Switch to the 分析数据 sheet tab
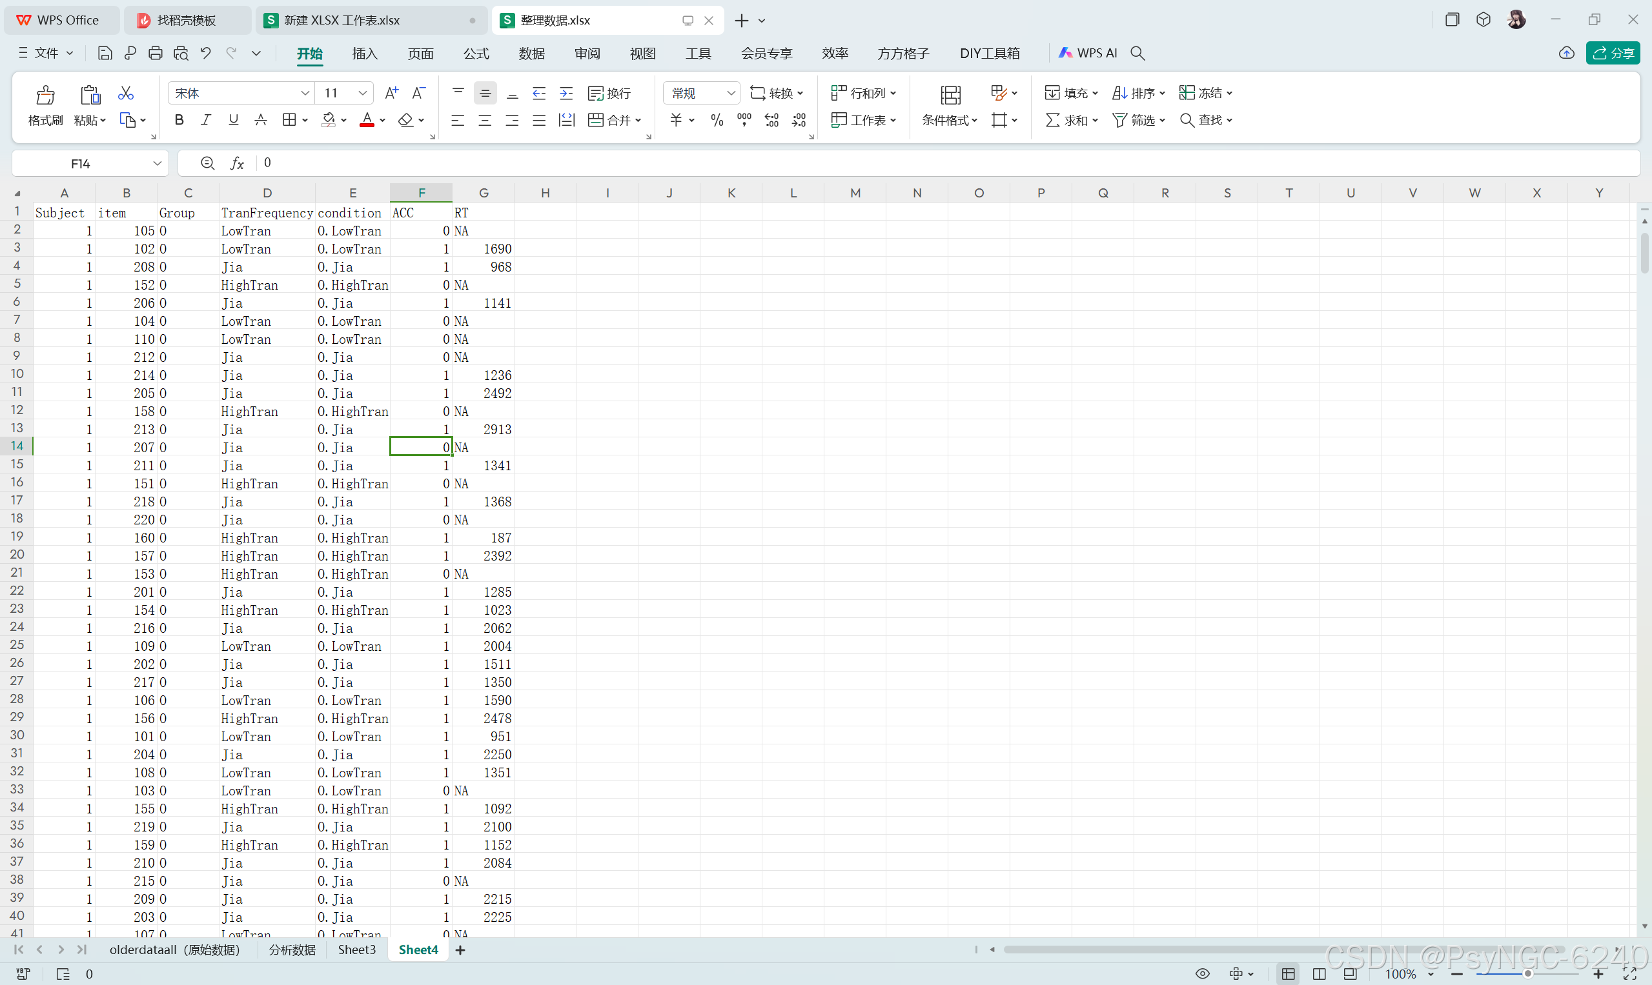The height and width of the screenshot is (985, 1652). [292, 950]
